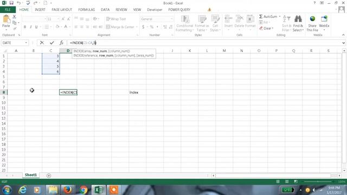Click inside the formula bar input
The height and width of the screenshot is (195, 347).
pos(204,43)
